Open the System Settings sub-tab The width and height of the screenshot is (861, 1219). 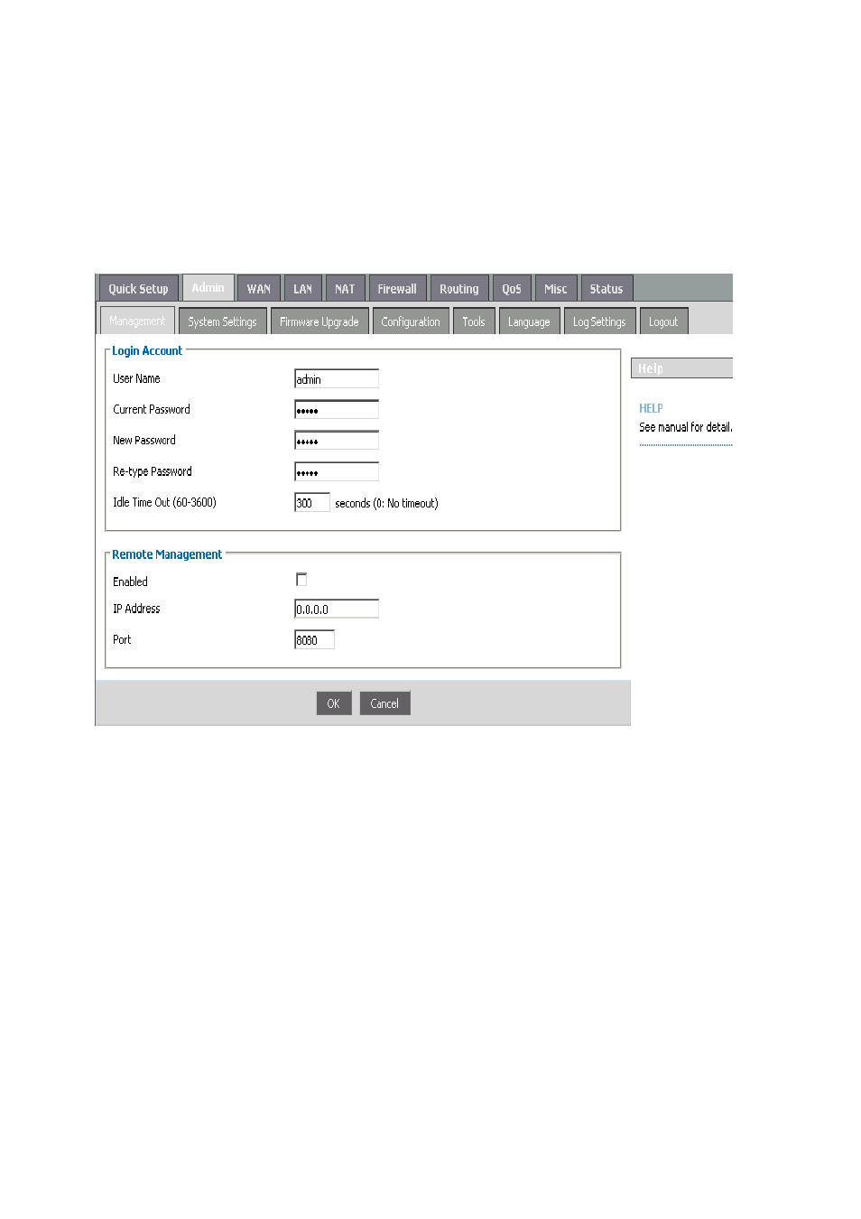(x=222, y=321)
